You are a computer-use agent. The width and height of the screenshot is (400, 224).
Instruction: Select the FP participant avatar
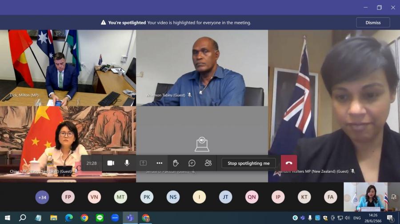[x=68, y=197]
